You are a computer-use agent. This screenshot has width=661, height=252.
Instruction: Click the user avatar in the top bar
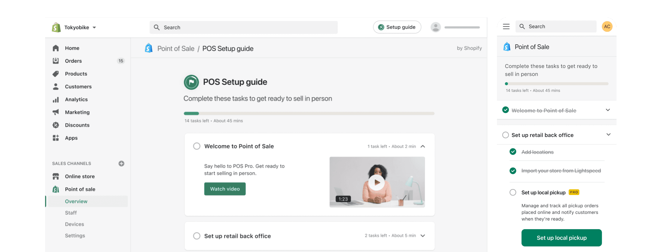point(435,27)
